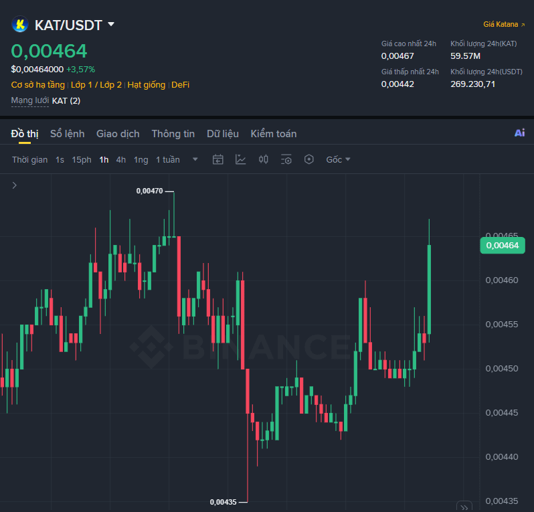
Task: Switch to the Đồ thị tab
Action: [x=25, y=134]
